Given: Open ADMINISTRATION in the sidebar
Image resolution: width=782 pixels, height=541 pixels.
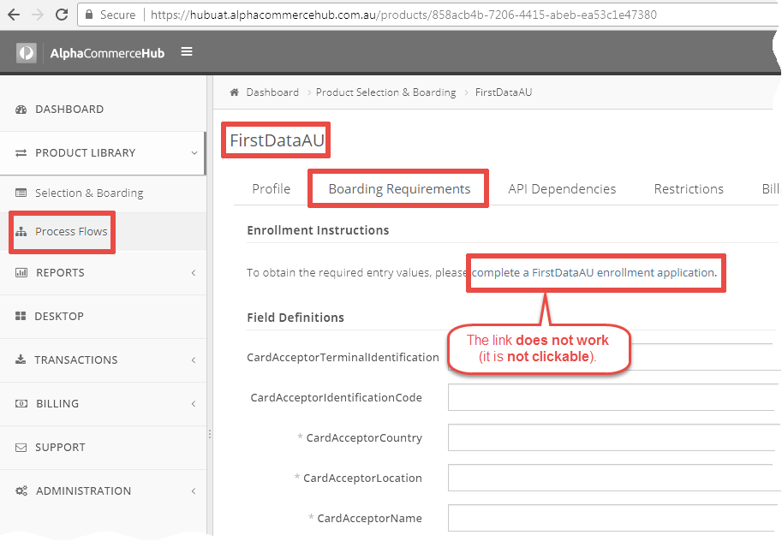Looking at the screenshot, I should pyautogui.click(x=83, y=491).
